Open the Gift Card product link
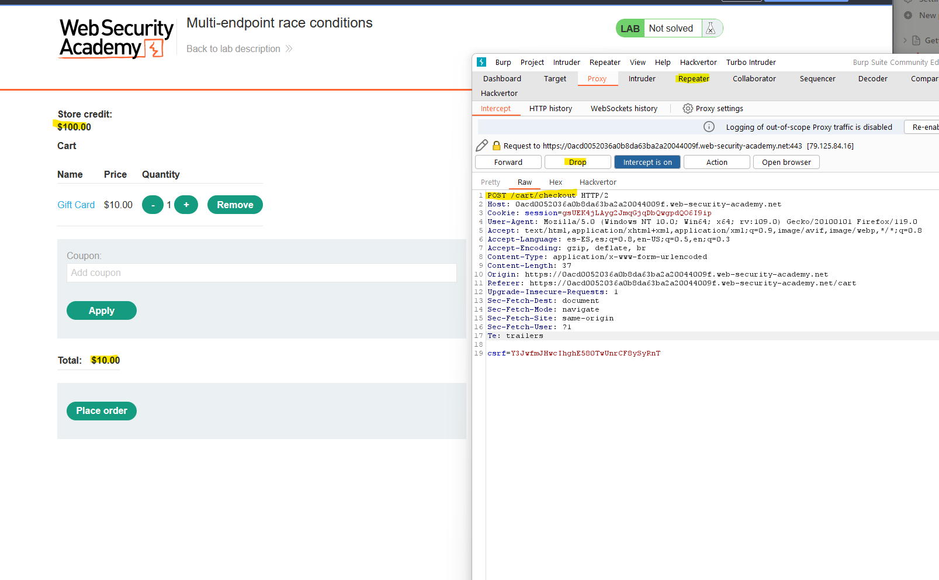 (x=76, y=205)
